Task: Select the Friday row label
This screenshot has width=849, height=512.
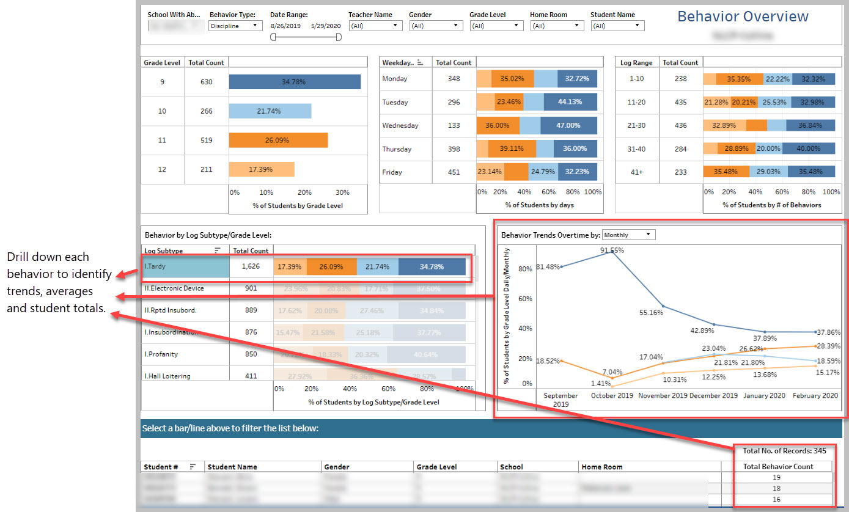Action: coord(392,172)
